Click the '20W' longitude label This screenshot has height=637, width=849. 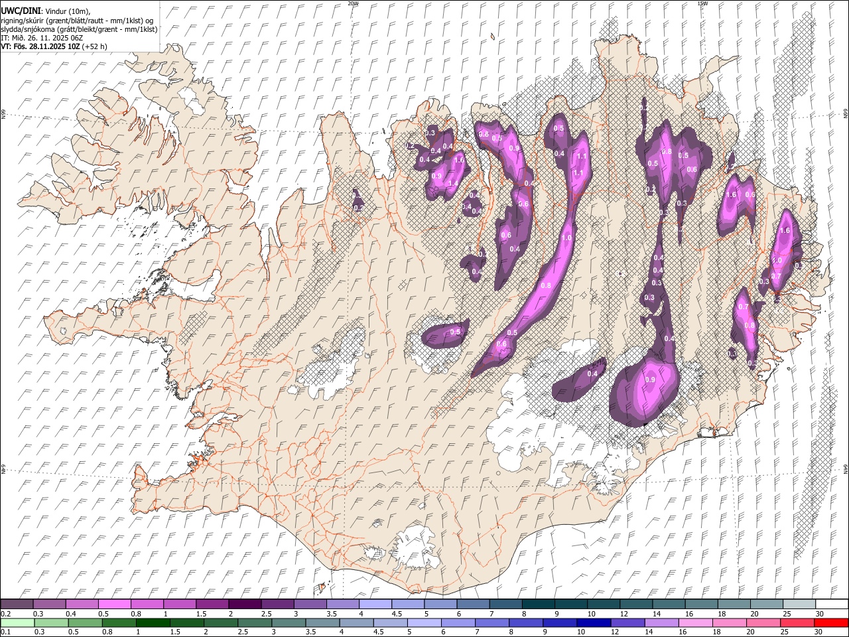click(x=354, y=3)
